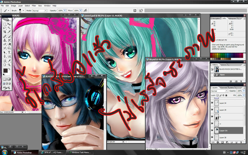
Task: Select the Move tool
Action: [9, 24]
